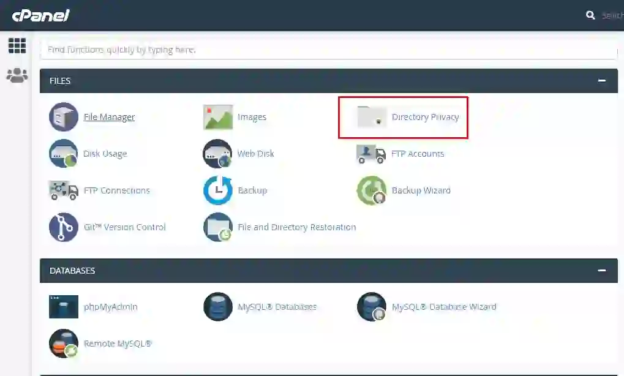Open the MySQL Databases icon

217,307
